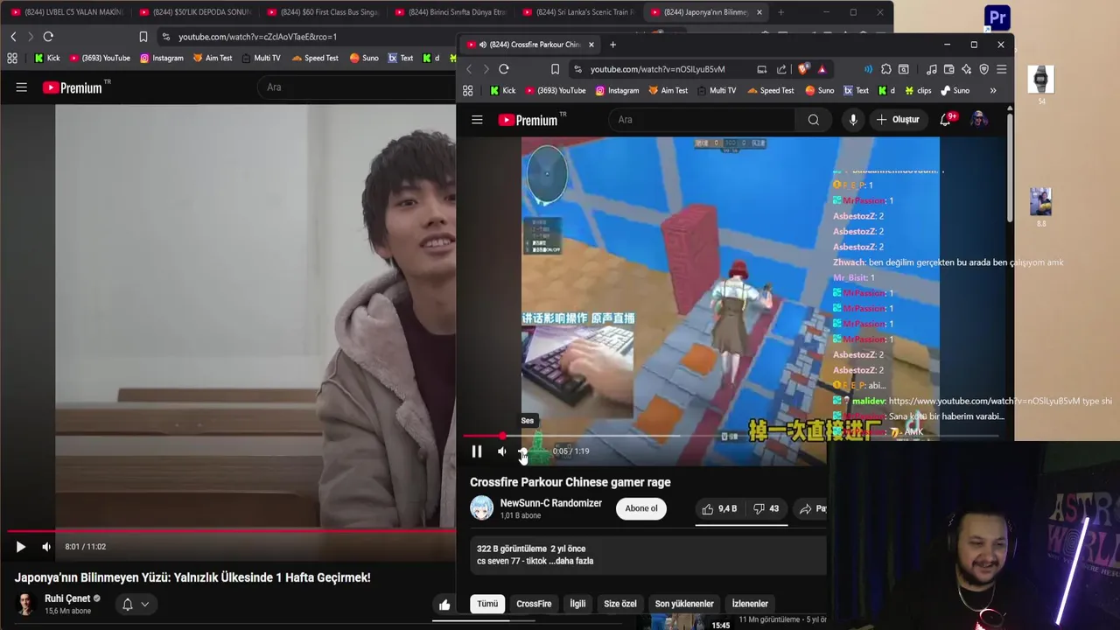Open the Multi TV bookmark in back window

tap(260, 58)
